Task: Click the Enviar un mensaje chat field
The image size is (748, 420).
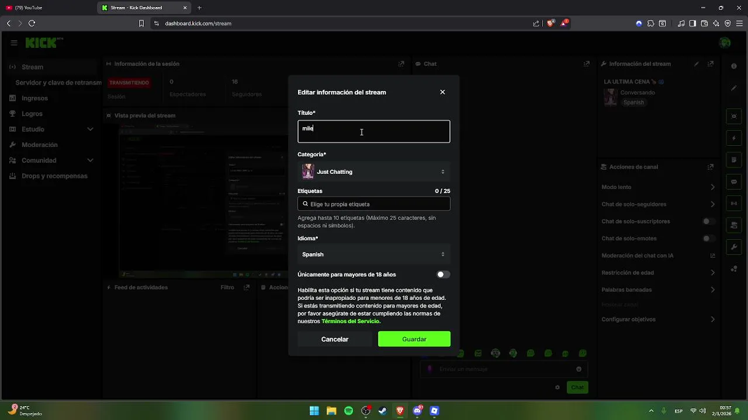Action: click(504, 369)
